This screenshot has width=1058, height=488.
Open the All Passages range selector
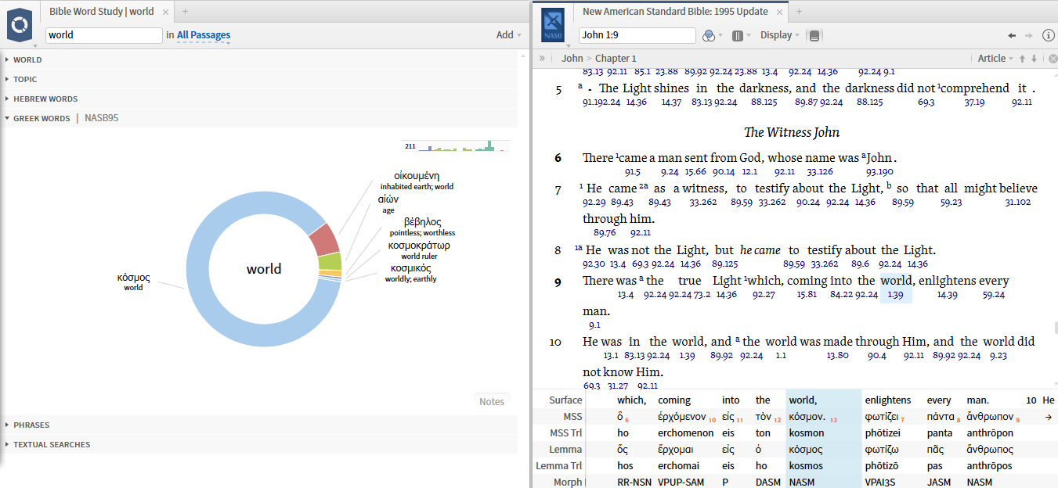coord(204,35)
